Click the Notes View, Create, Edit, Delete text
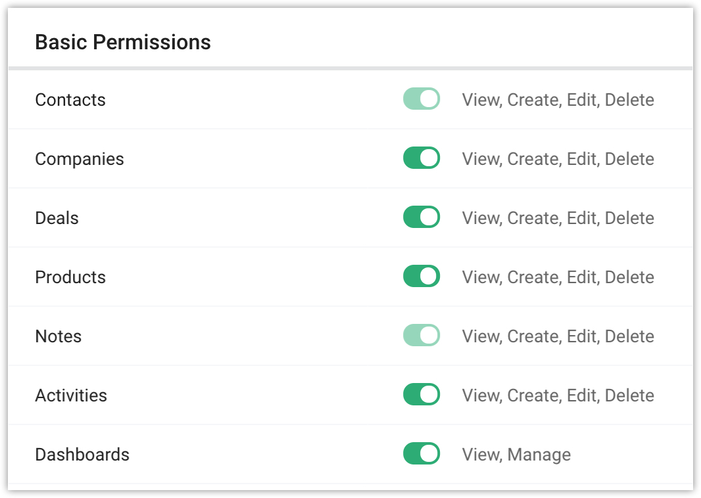Screen dimensions: 701x498 click(x=558, y=336)
